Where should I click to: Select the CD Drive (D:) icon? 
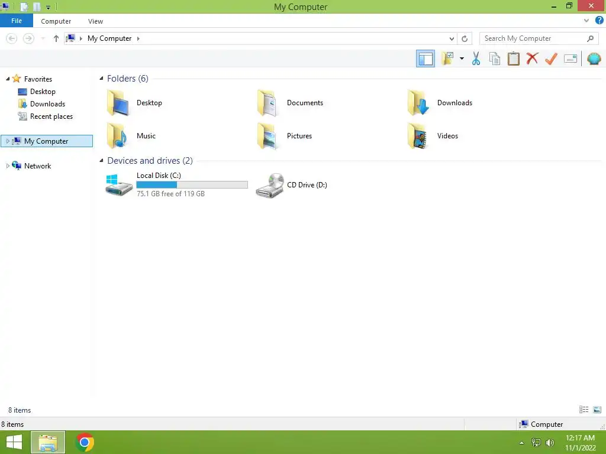pyautogui.click(x=270, y=185)
